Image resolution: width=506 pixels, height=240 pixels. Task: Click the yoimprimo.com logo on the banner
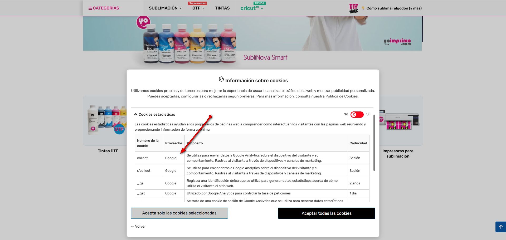click(397, 42)
